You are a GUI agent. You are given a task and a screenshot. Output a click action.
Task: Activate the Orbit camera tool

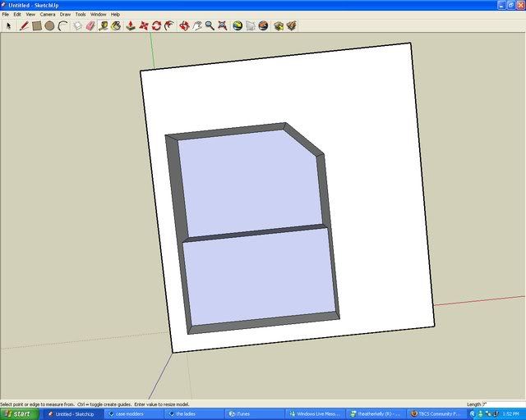(x=184, y=25)
